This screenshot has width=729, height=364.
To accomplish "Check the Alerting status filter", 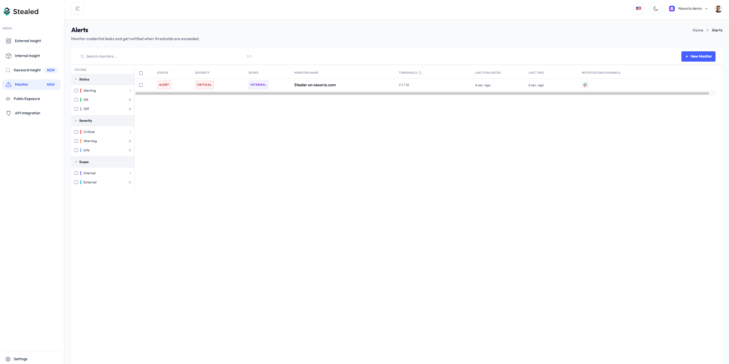I will [76, 90].
